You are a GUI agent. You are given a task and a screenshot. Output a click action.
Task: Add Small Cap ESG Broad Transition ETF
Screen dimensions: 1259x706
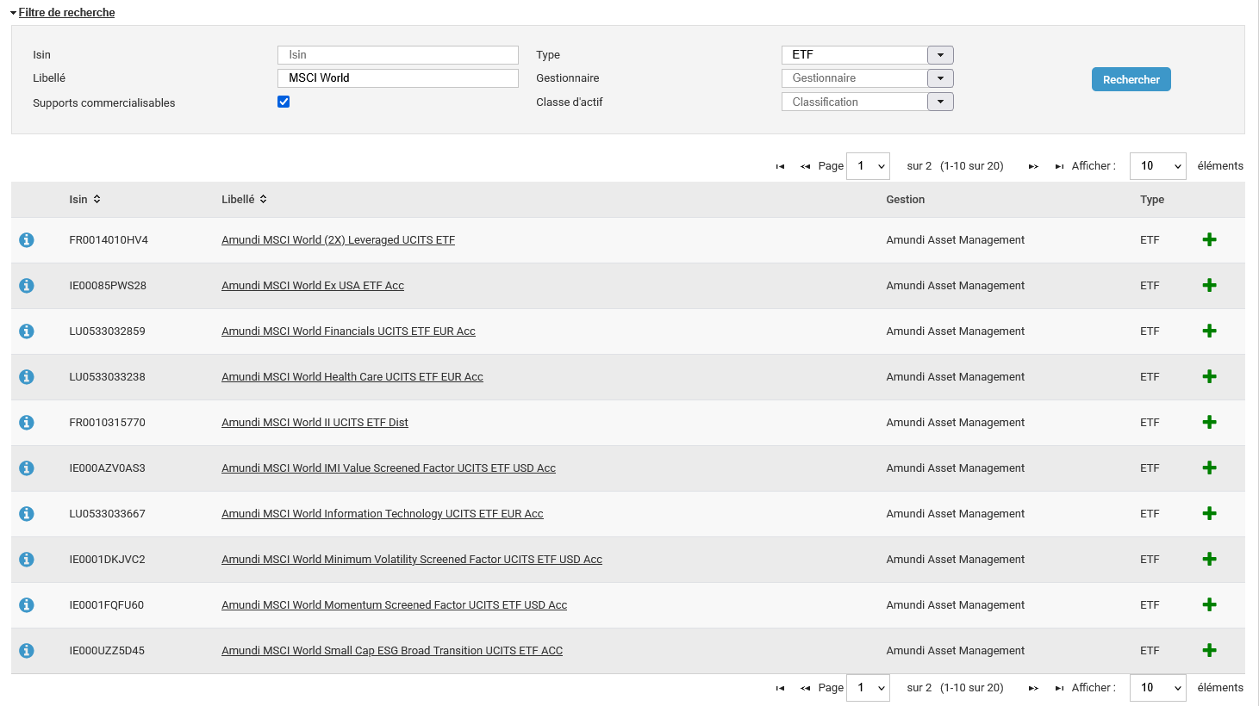click(x=1209, y=651)
